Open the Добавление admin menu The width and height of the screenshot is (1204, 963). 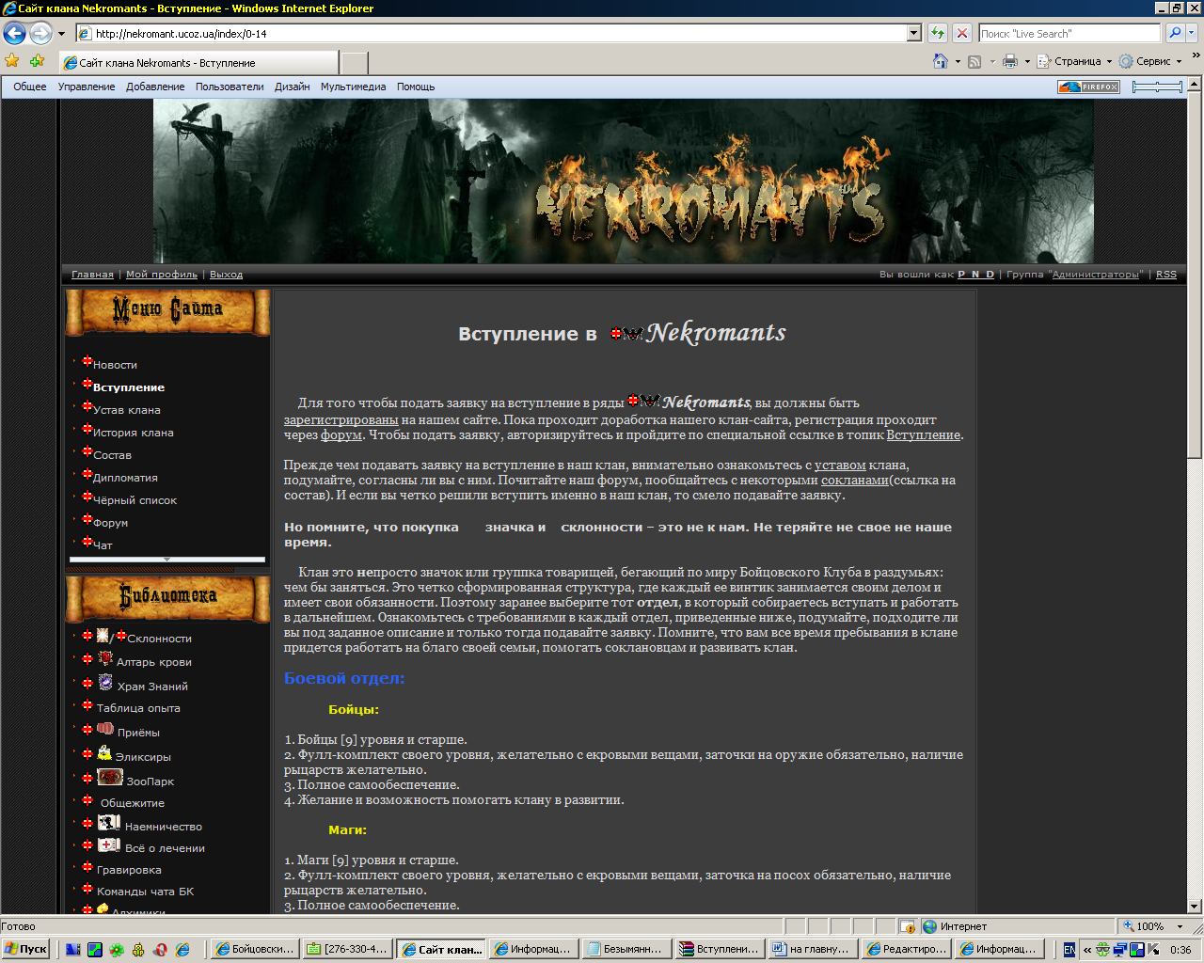[x=155, y=87]
